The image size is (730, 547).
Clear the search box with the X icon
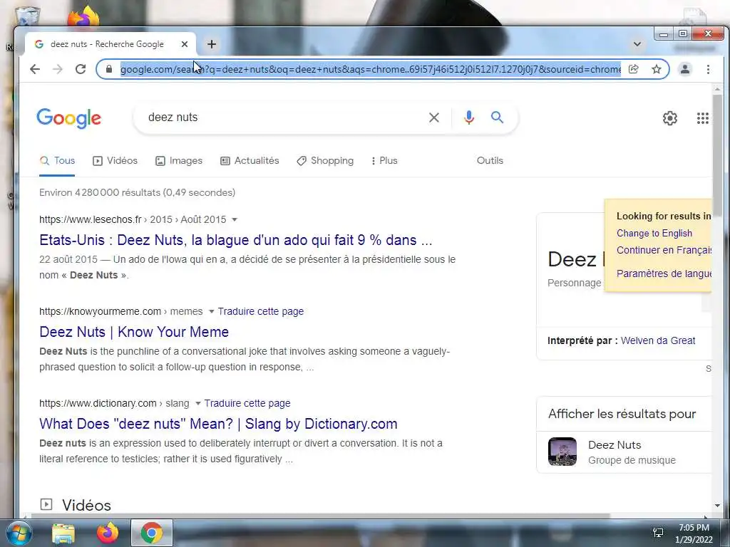(434, 118)
